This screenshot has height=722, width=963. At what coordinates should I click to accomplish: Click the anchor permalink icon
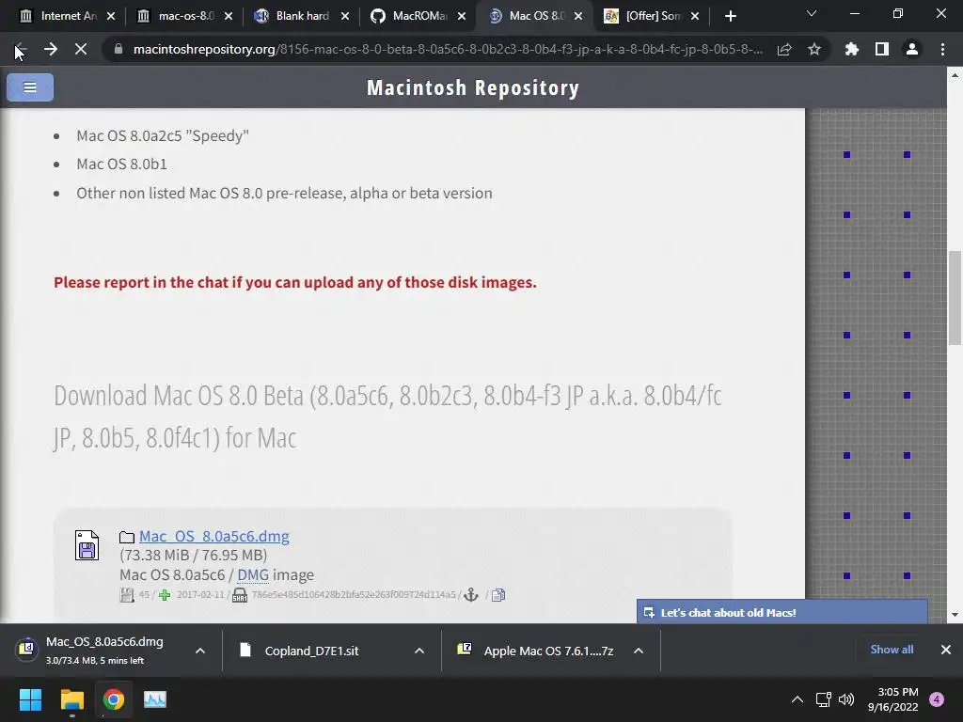click(x=471, y=595)
